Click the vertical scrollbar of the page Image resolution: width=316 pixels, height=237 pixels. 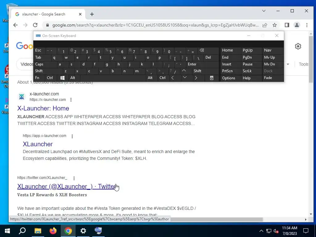(311, 60)
